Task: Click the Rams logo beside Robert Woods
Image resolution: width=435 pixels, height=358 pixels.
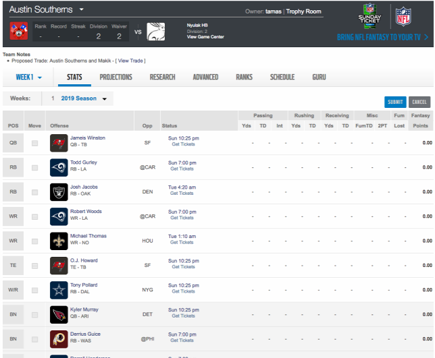Action: pyautogui.click(x=59, y=216)
